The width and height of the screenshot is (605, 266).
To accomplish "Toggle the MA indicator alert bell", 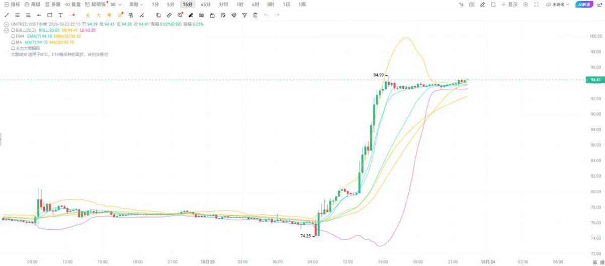I will tap(13, 42).
